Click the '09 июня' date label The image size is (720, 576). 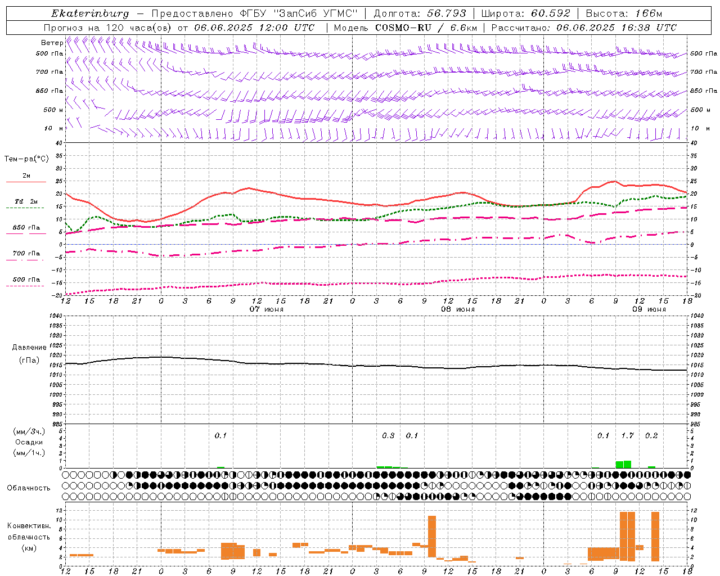point(649,309)
